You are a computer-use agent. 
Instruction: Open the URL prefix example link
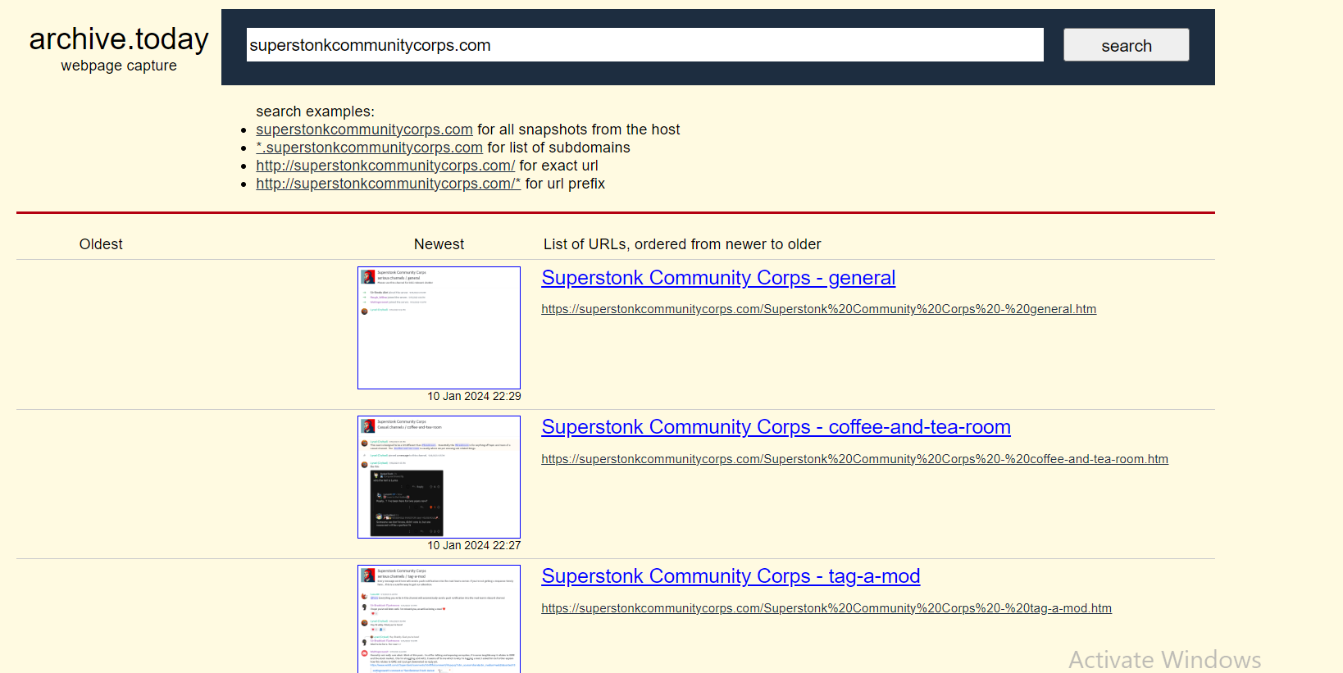point(388,184)
